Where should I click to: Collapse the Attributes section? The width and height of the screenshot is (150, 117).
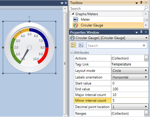point(72,52)
